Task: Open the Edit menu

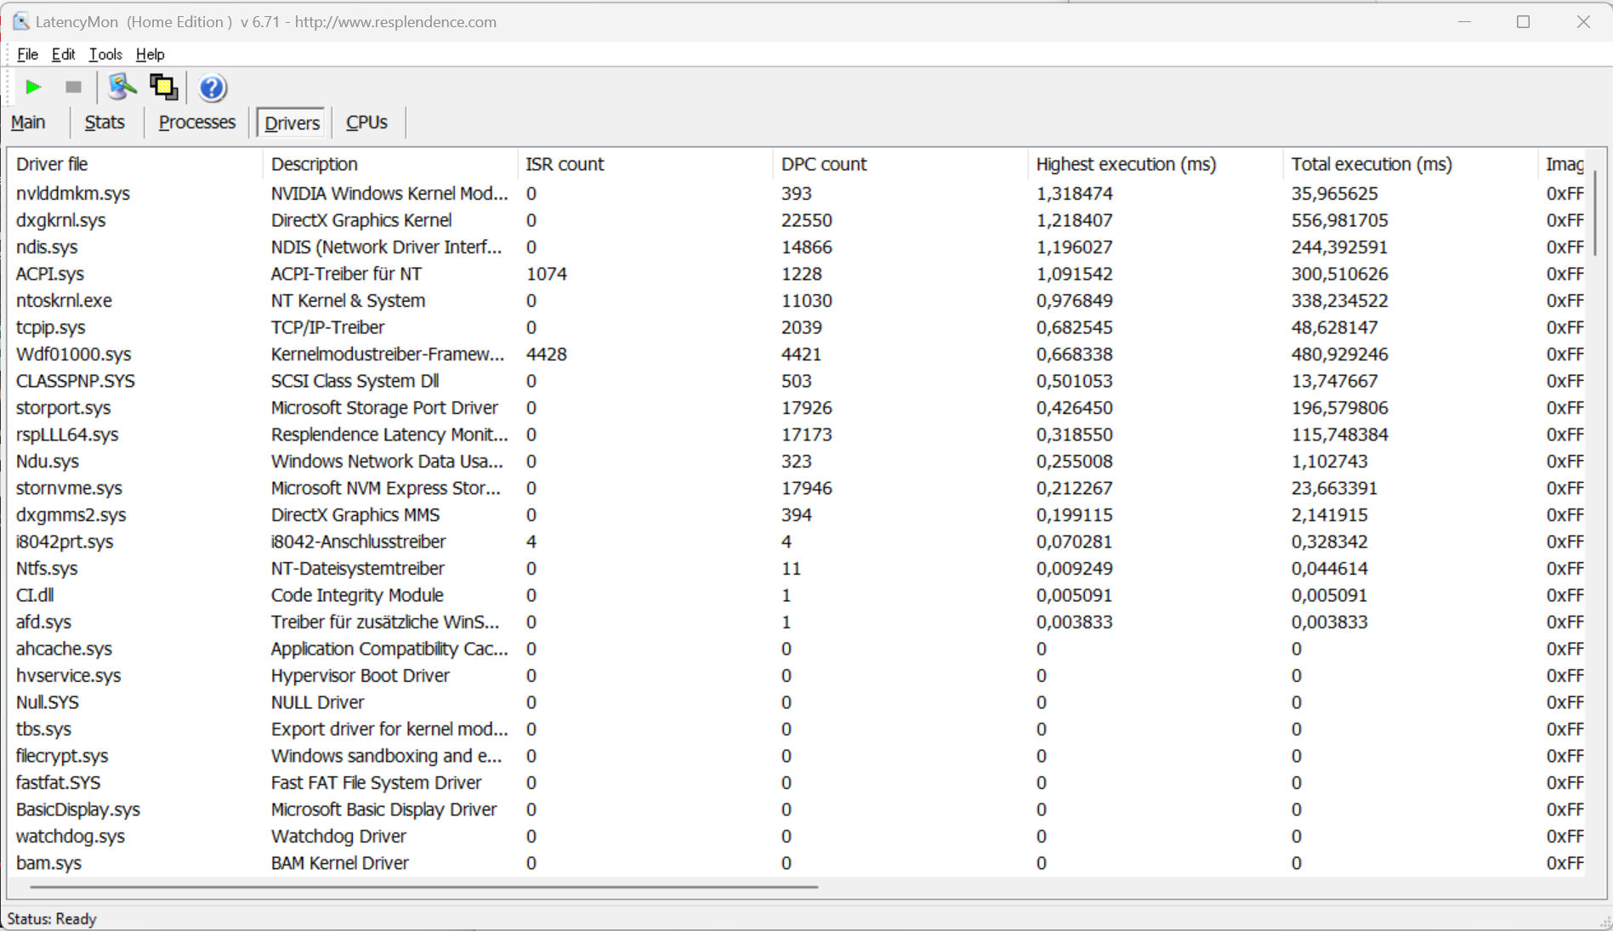Action: point(63,54)
